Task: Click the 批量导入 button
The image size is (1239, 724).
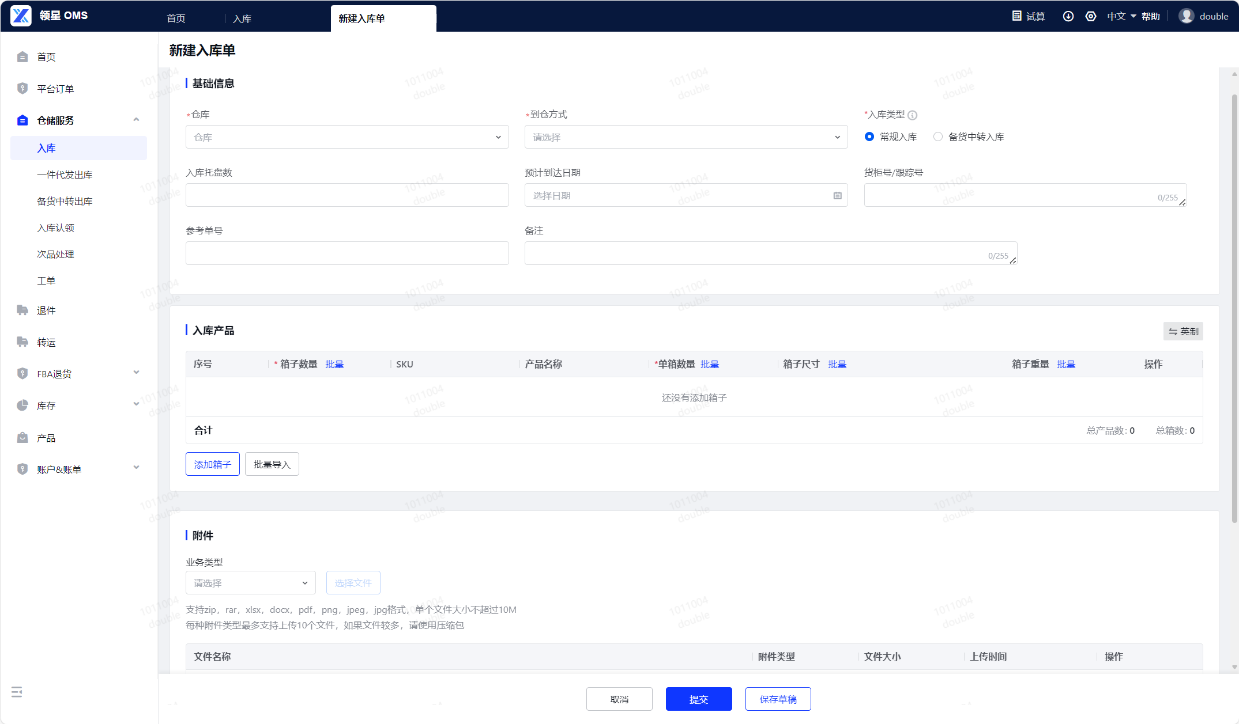Action: [272, 464]
